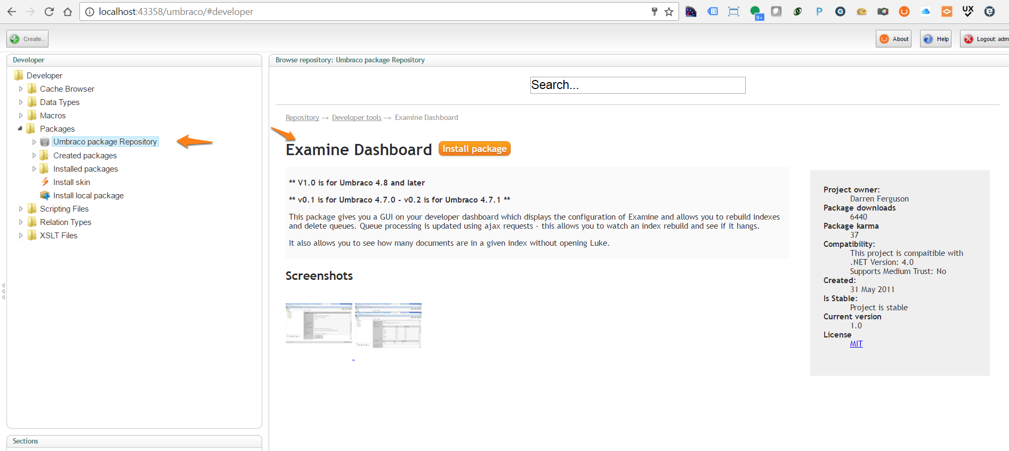The width and height of the screenshot is (1009, 451).
Task: Click the camera extension icon
Action: click(883, 11)
